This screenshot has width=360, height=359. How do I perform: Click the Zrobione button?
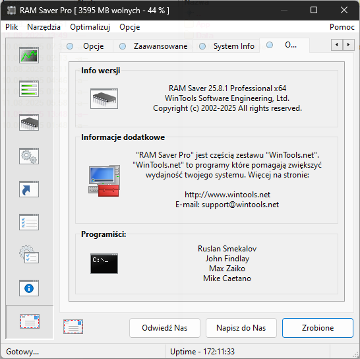[x=318, y=328]
